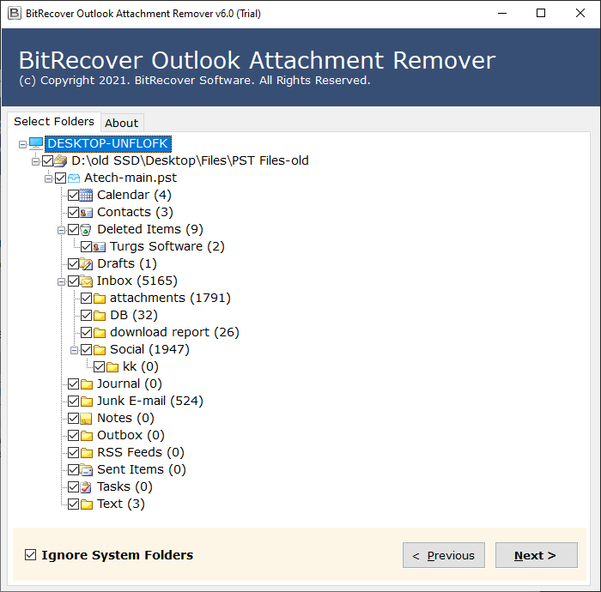Click the RSS Feeds folder icon

pyautogui.click(x=87, y=453)
